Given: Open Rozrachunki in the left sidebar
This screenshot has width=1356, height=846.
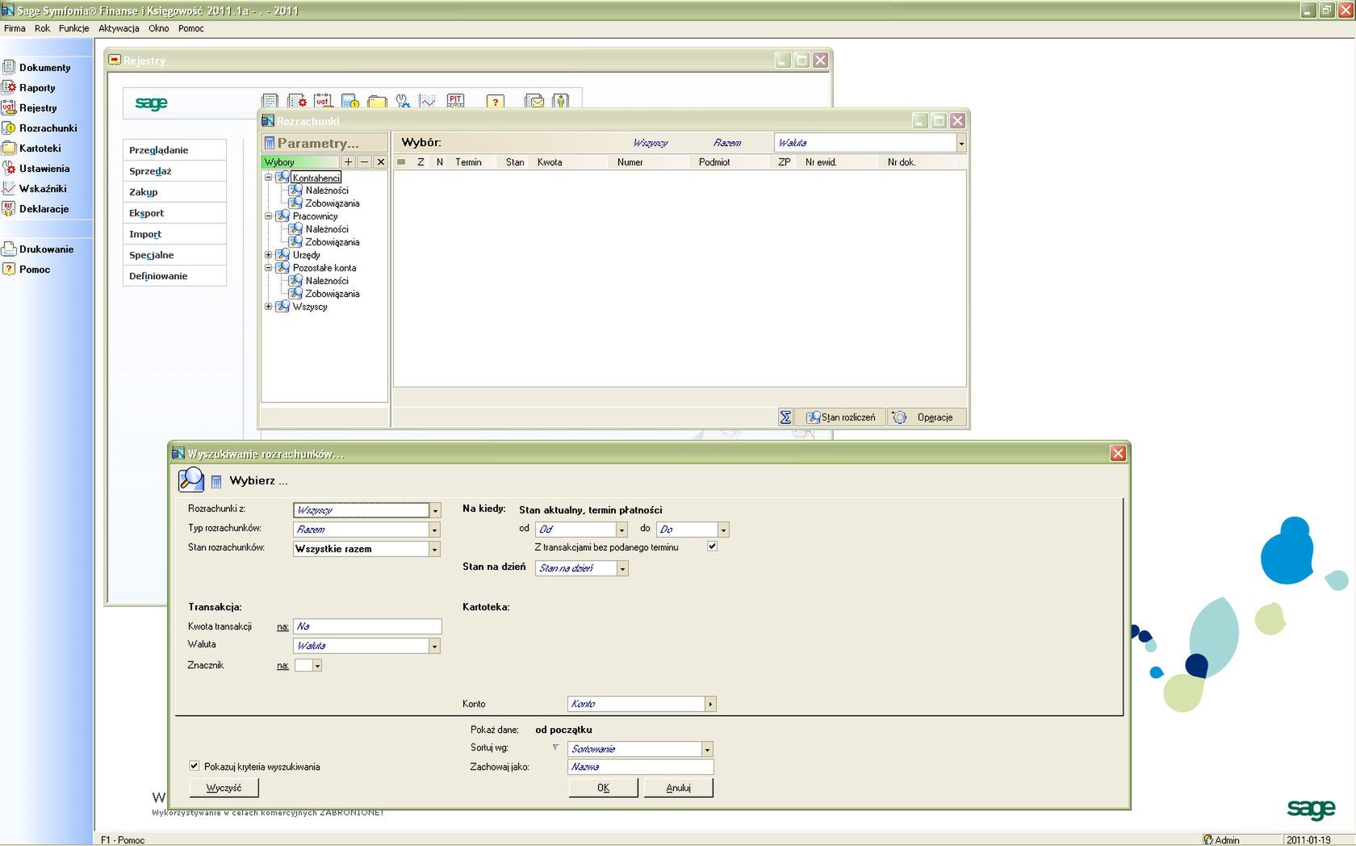Looking at the screenshot, I should point(40,128).
